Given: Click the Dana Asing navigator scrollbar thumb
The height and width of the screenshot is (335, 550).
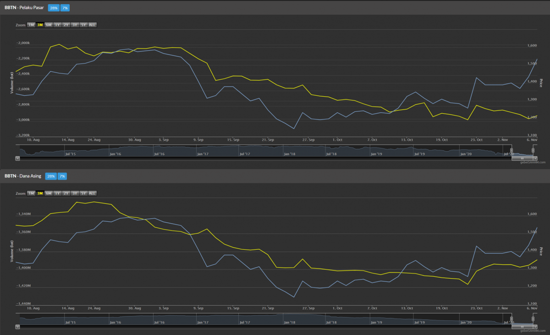Looking at the screenshot, I should coord(522,327).
